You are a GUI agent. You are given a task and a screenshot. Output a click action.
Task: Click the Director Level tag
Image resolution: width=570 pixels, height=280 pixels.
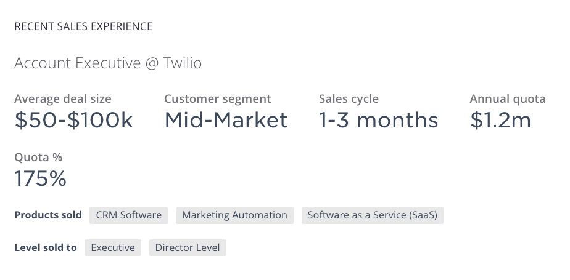pyautogui.click(x=188, y=248)
